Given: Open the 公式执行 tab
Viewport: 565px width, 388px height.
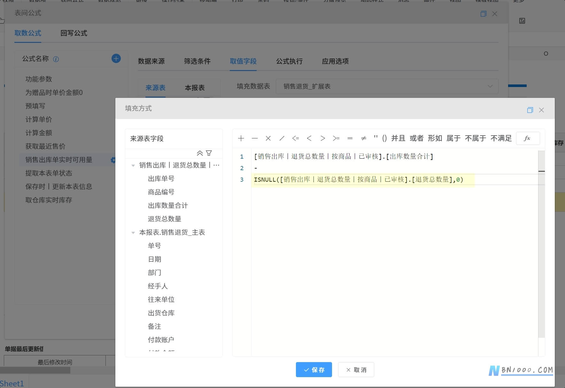Looking at the screenshot, I should tap(289, 61).
